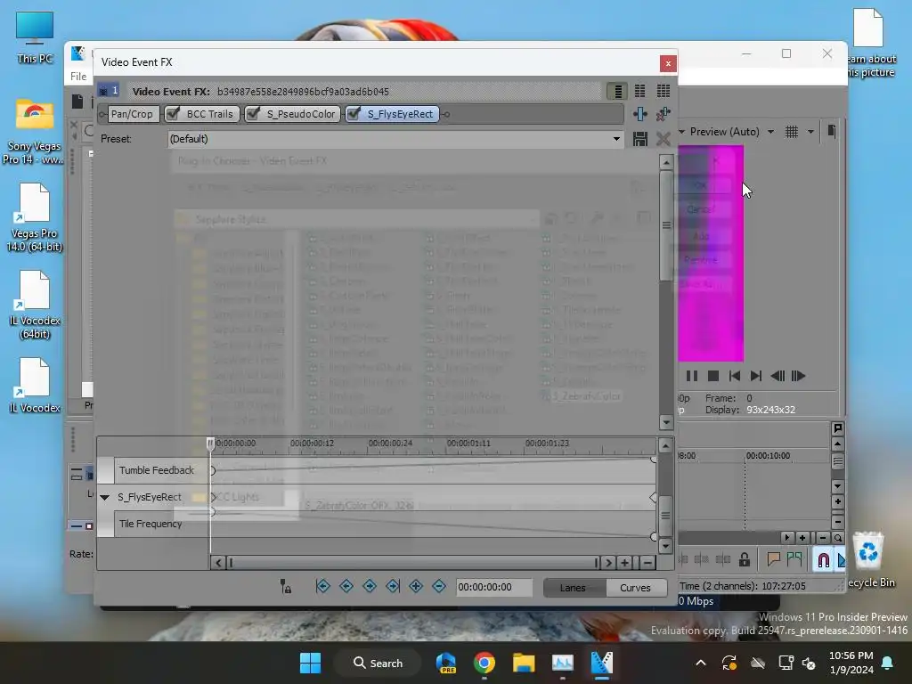Click keyframe timeline right scroll arrow
912x684 pixels.
608,563
